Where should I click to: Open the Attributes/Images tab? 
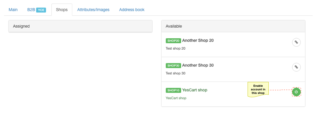[x=93, y=10]
